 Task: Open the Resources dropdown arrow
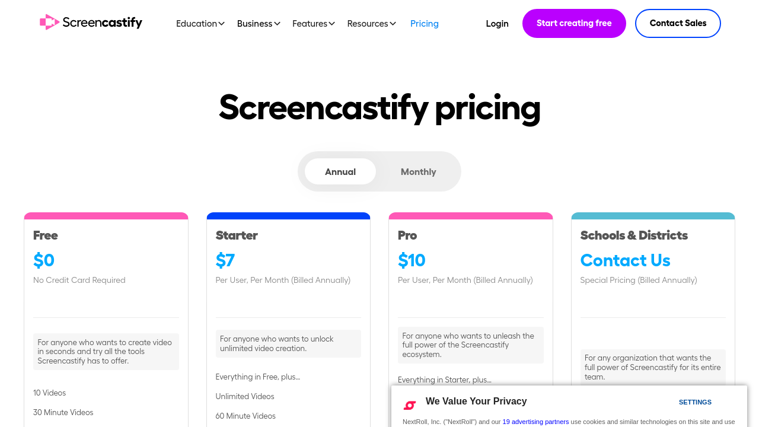point(393,24)
